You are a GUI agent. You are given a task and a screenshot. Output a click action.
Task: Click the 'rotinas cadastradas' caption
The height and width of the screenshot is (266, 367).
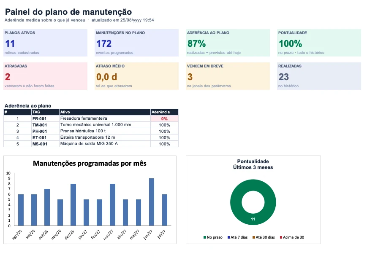22,53
